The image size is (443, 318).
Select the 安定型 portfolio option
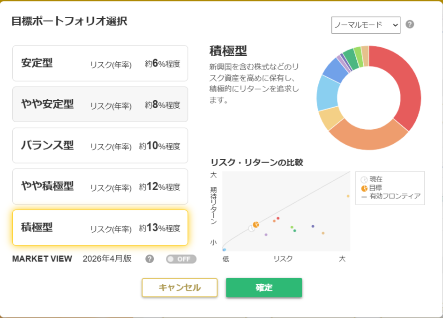pyautogui.click(x=100, y=63)
